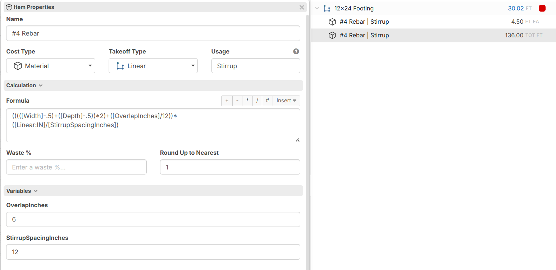Screen dimensions: 556x270
Task: Open the Insert dropdown menu
Action: 286,101
